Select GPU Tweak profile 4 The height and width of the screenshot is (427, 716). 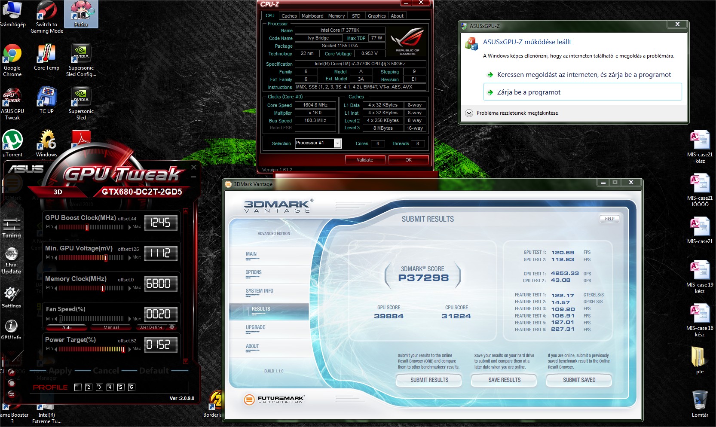tap(110, 387)
